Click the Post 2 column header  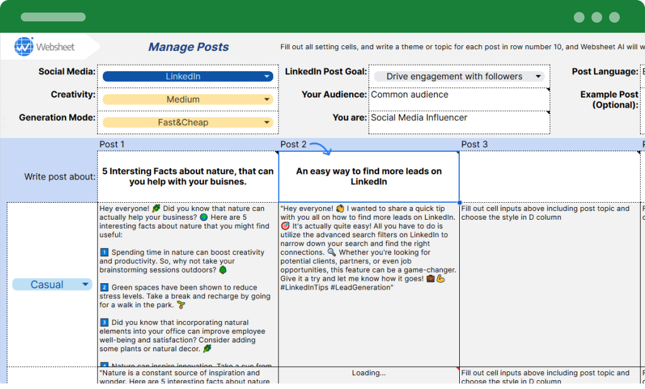click(x=294, y=144)
